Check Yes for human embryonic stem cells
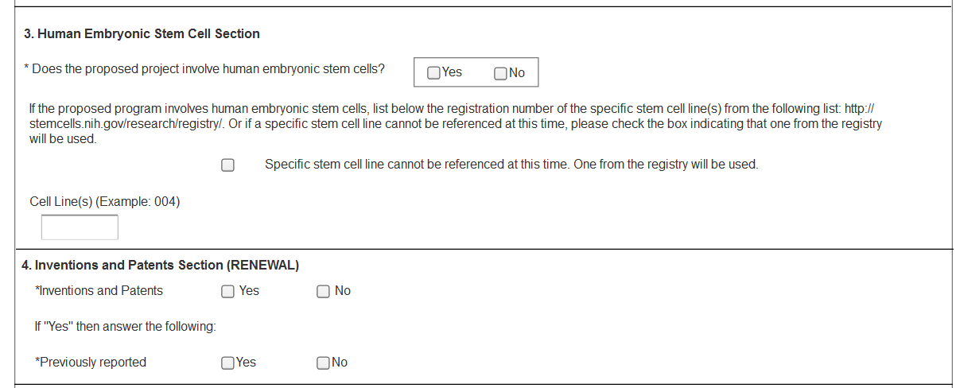956x388 pixels. coord(434,73)
